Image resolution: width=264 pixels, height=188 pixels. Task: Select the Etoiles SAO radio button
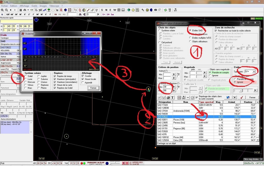(x=190, y=30)
